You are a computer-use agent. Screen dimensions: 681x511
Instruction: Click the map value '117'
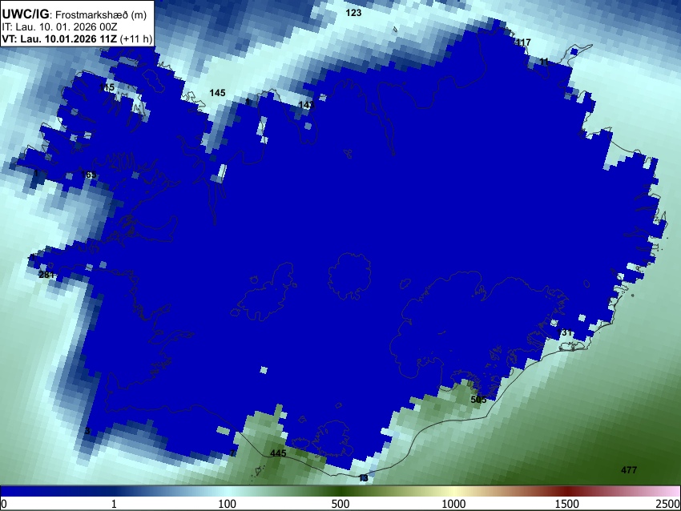523,42
